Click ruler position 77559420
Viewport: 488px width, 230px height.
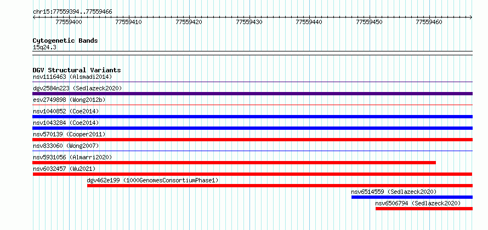point(189,22)
